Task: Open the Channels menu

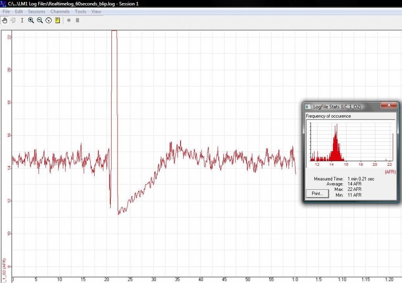Action: coord(60,12)
